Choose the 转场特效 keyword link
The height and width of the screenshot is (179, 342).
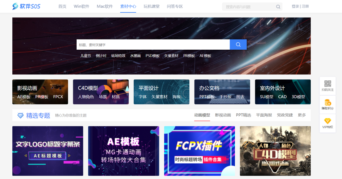118,56
